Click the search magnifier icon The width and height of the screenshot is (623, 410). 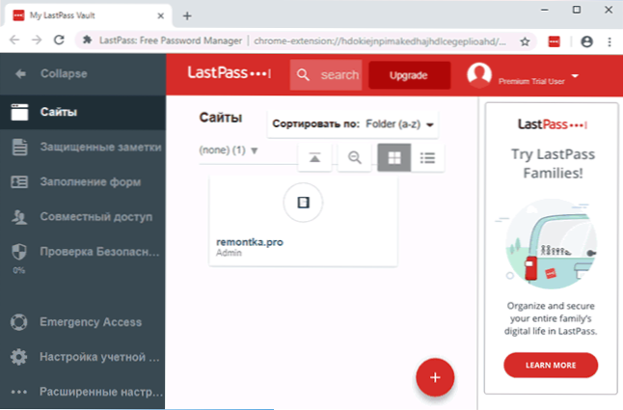(303, 74)
